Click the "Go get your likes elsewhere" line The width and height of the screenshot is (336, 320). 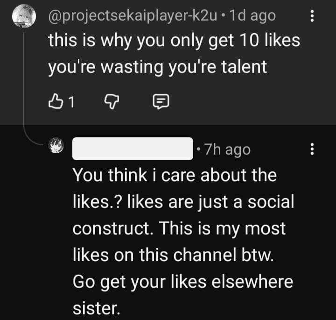[182, 282]
